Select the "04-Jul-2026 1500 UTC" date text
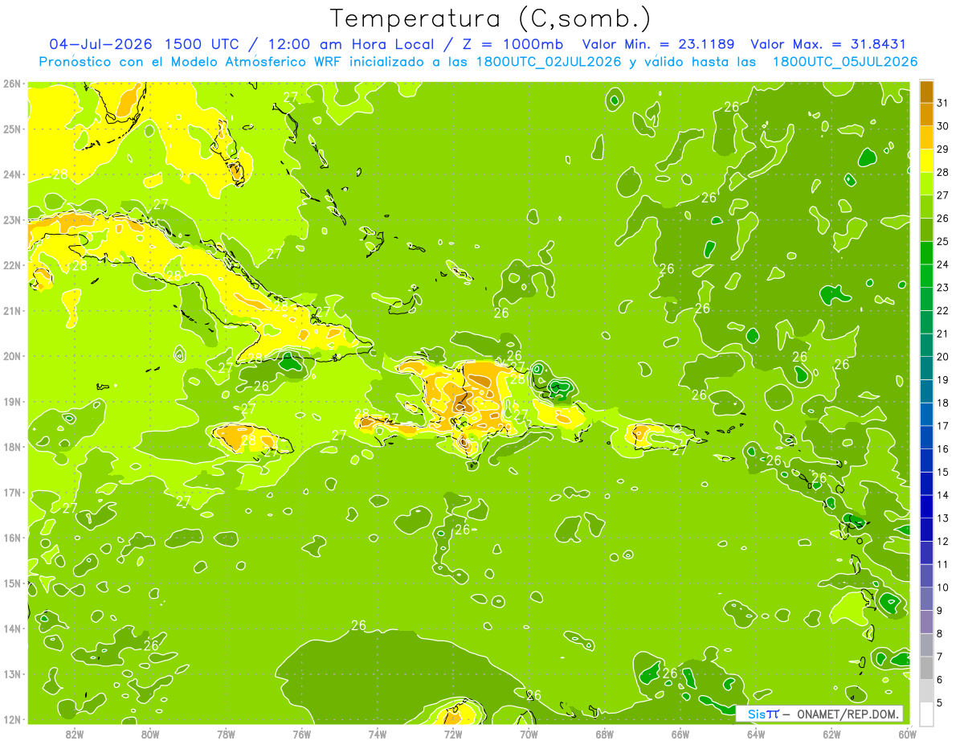This screenshot has height=745, width=964. pos(146,44)
